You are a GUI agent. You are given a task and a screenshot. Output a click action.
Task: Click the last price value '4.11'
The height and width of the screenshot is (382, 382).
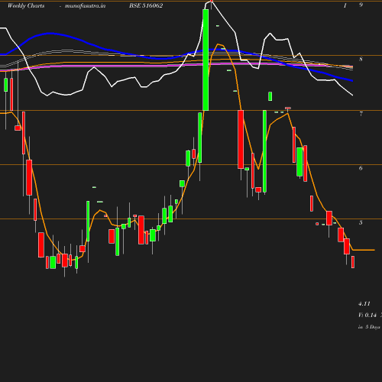click(364, 303)
